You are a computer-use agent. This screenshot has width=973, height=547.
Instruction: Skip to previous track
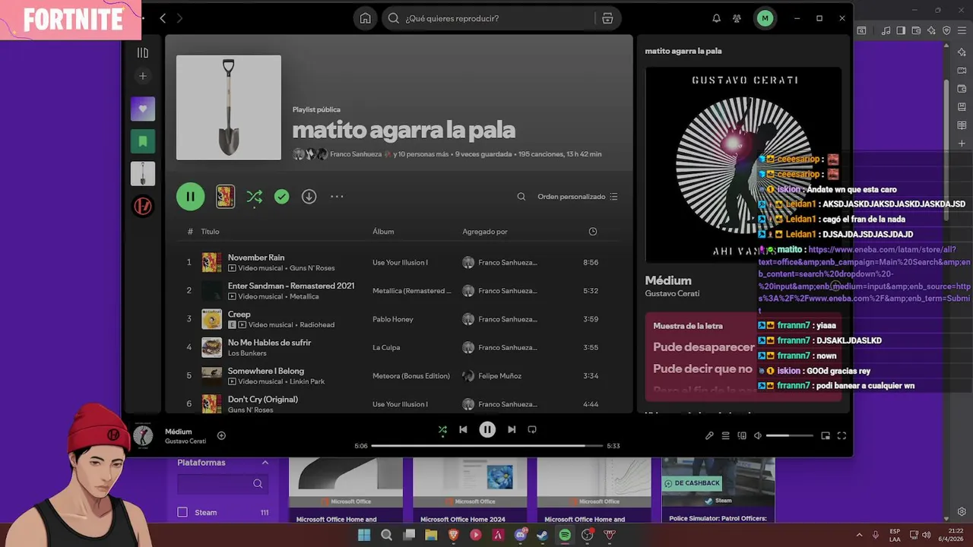(x=463, y=430)
